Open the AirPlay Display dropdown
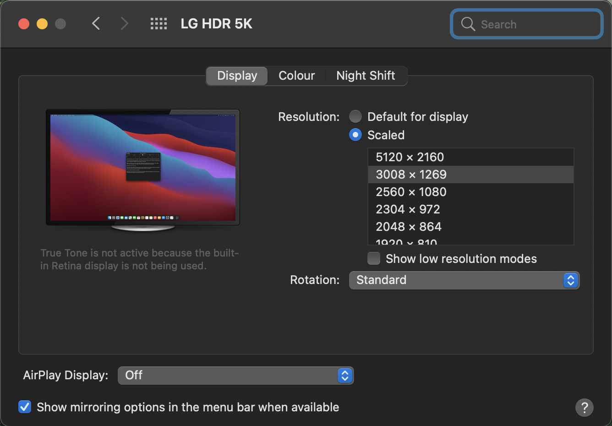 235,375
